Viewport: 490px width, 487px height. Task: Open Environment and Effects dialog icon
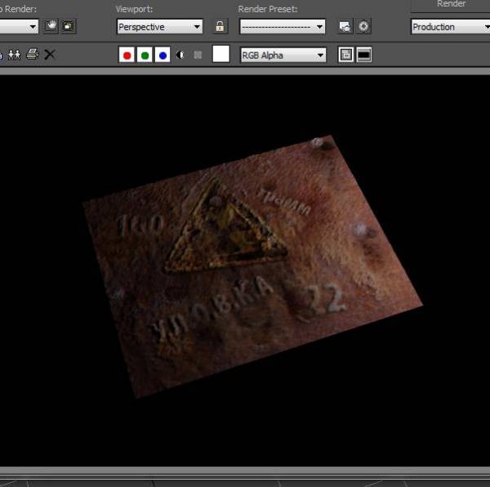pyautogui.click(x=363, y=27)
